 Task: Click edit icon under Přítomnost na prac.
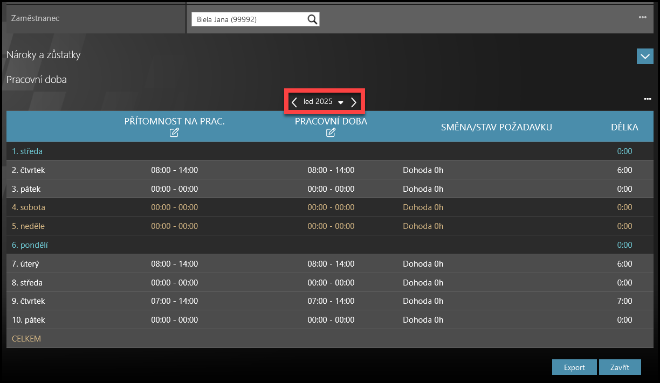174,133
